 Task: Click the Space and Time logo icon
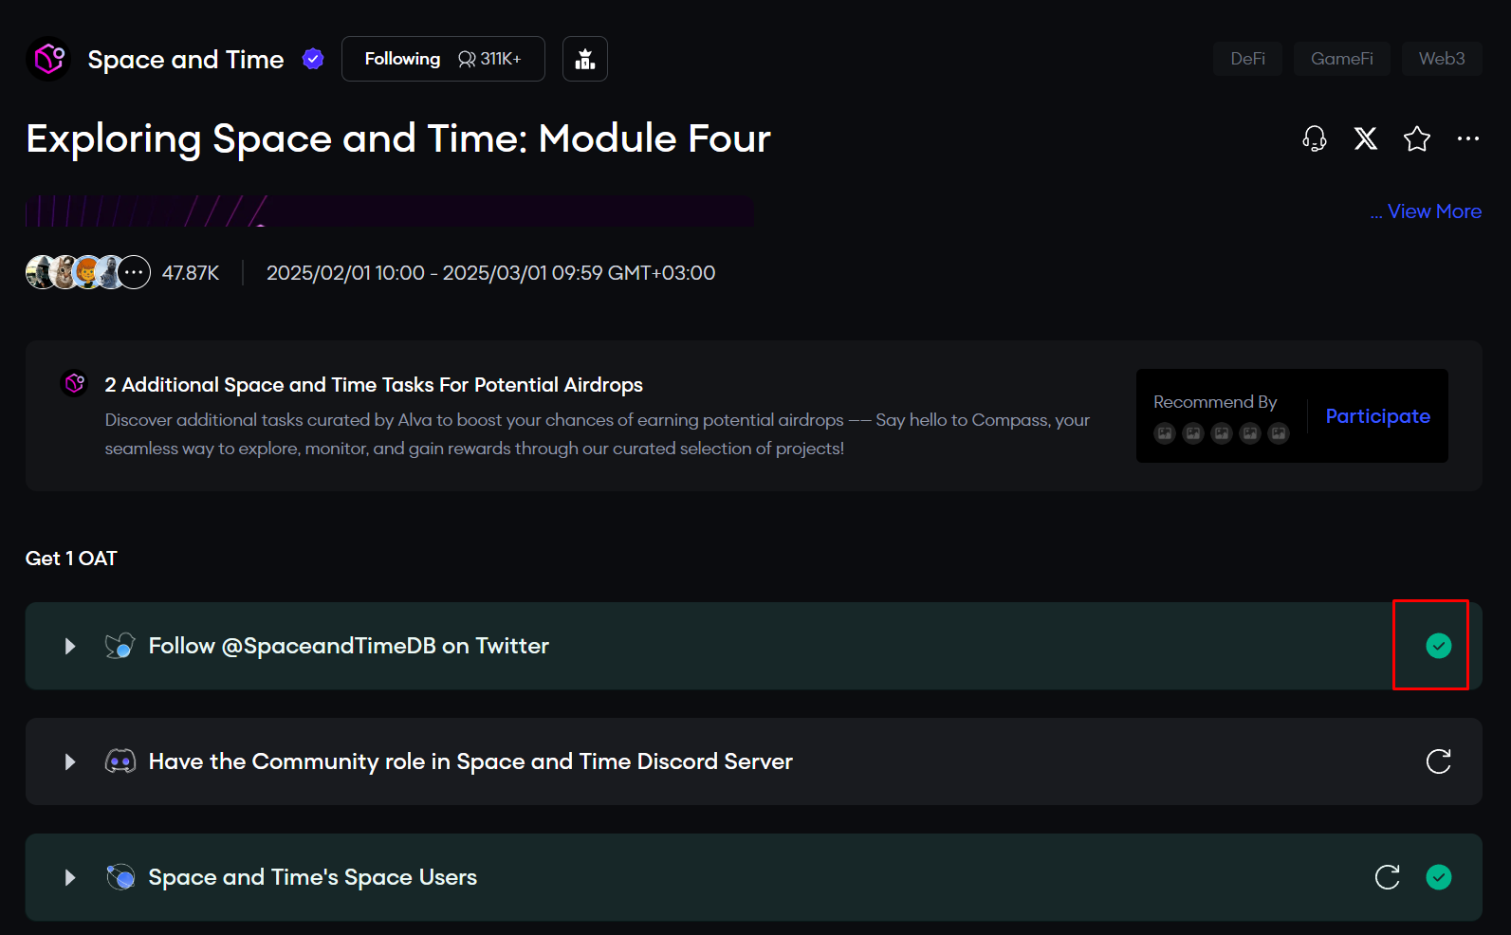point(49,59)
